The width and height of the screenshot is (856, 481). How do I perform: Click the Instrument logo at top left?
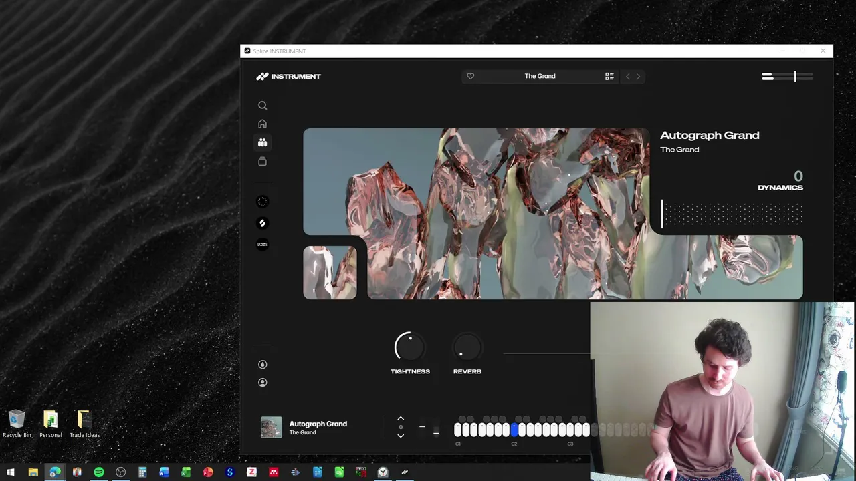(288, 76)
